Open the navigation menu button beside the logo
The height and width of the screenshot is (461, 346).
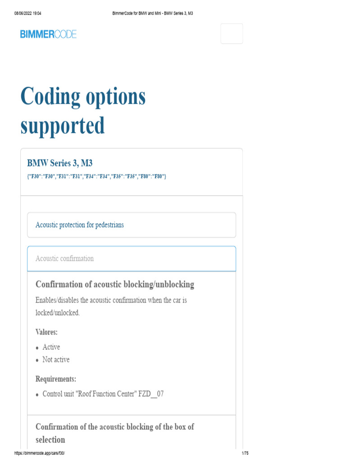(x=232, y=34)
